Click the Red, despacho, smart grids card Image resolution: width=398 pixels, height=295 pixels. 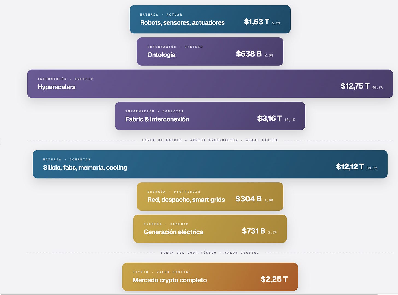(x=210, y=196)
